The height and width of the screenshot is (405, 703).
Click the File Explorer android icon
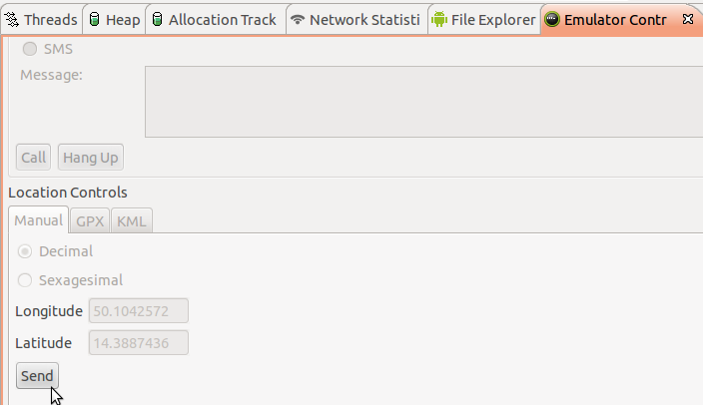439,19
